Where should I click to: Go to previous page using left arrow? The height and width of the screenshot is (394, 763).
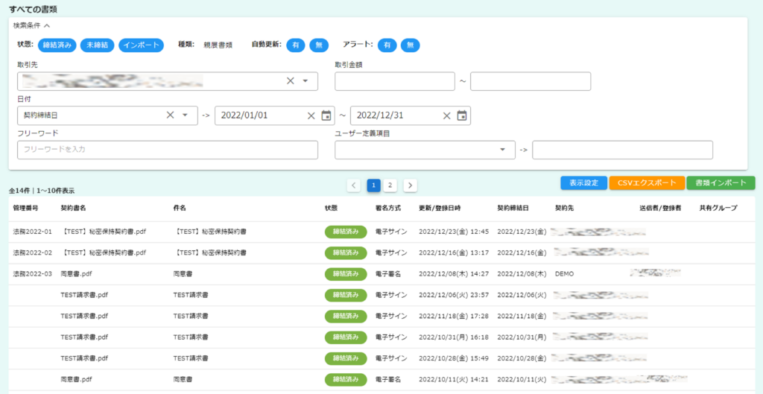(355, 185)
